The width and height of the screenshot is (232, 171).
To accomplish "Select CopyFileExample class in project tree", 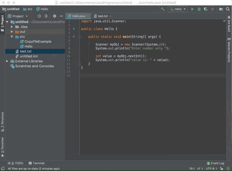I will pos(36,41).
